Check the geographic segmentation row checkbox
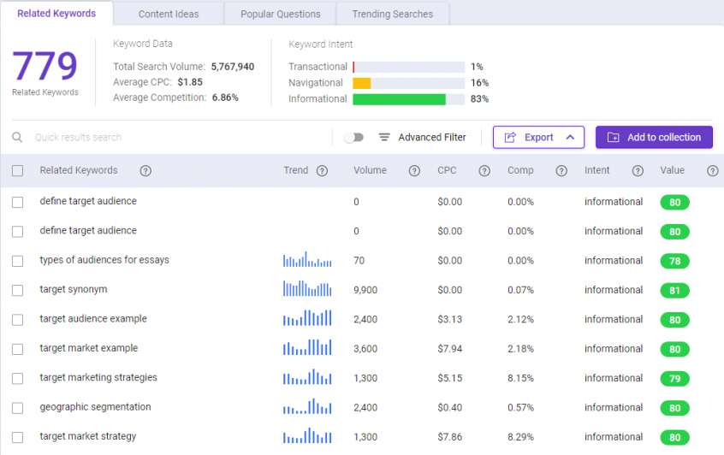 coord(18,408)
